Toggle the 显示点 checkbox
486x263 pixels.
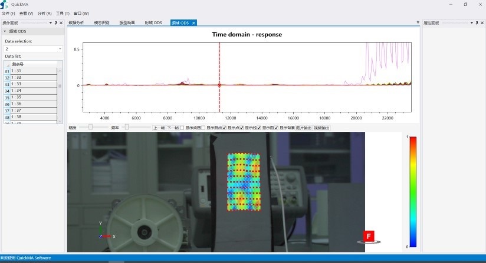click(x=224, y=128)
